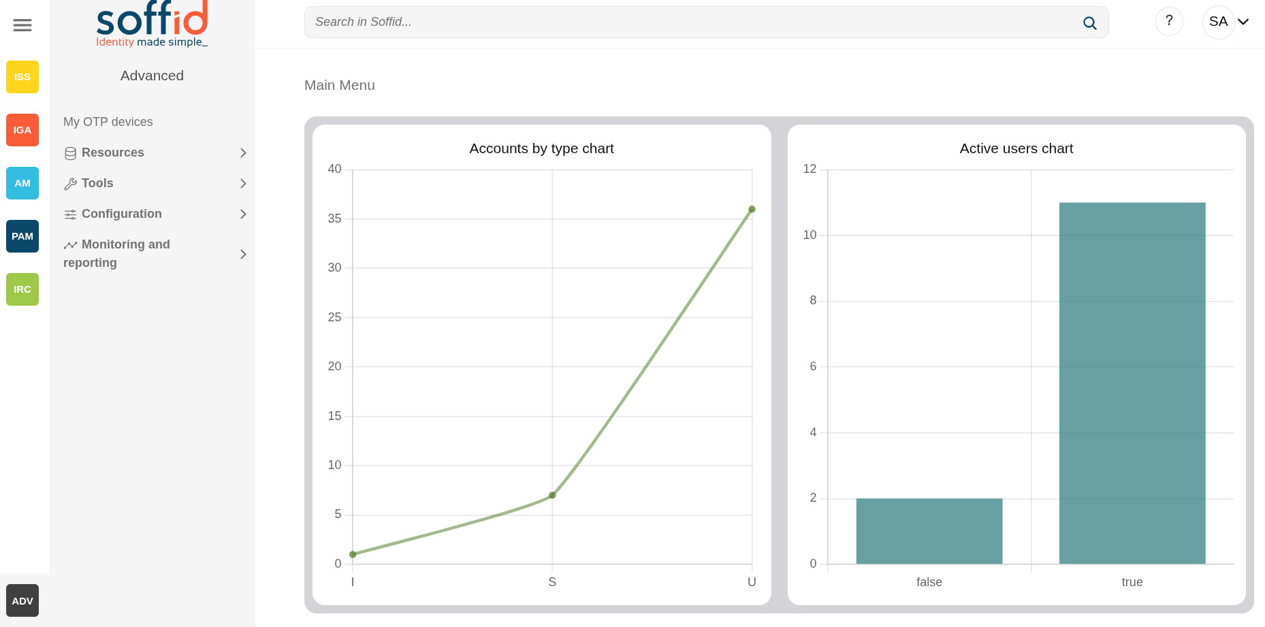Click the ADV advanced module icon

coord(22,600)
